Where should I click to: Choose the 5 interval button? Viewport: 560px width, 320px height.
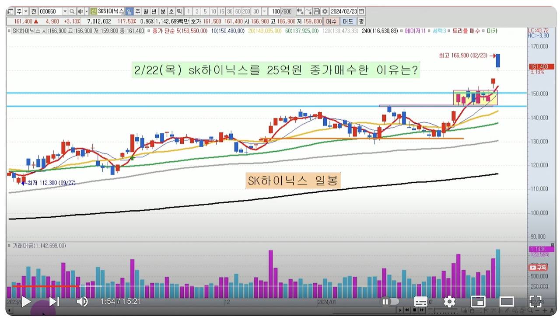205,11
